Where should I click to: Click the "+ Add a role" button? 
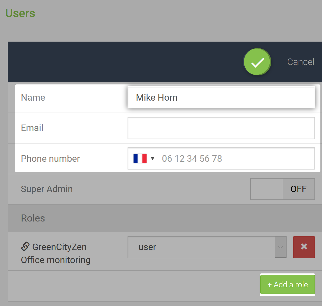pos(287,284)
